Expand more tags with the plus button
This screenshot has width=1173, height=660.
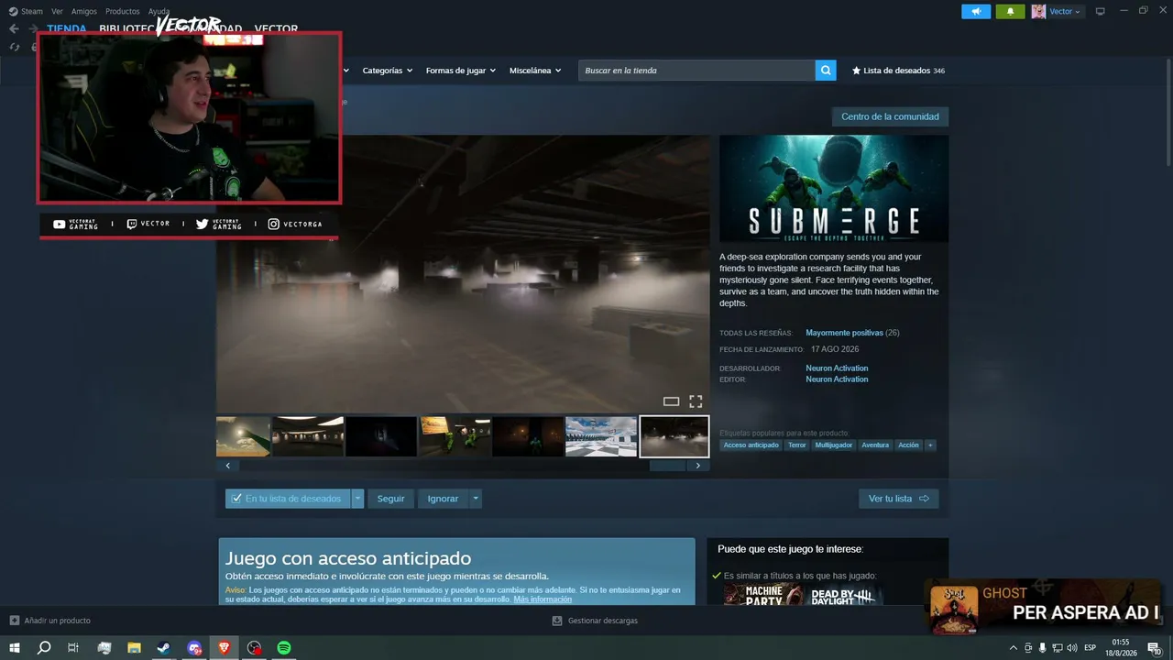(x=930, y=445)
